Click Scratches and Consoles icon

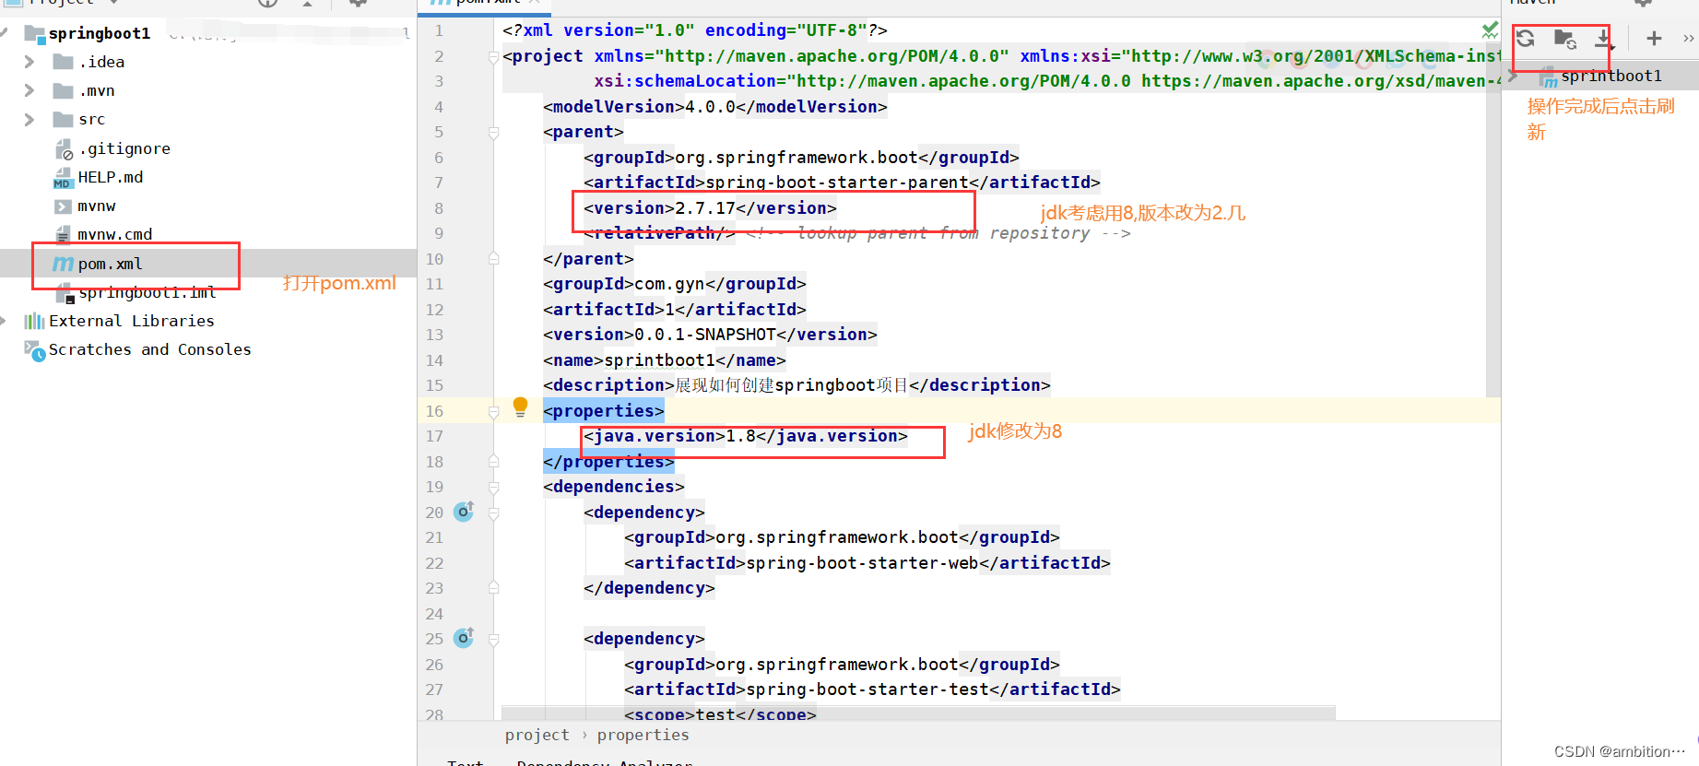point(34,350)
